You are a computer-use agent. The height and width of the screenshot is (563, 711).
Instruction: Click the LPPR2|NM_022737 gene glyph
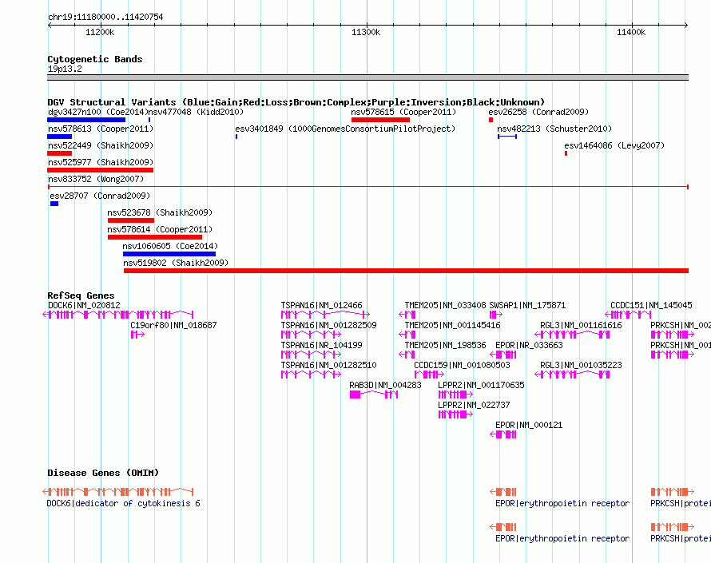tap(455, 414)
